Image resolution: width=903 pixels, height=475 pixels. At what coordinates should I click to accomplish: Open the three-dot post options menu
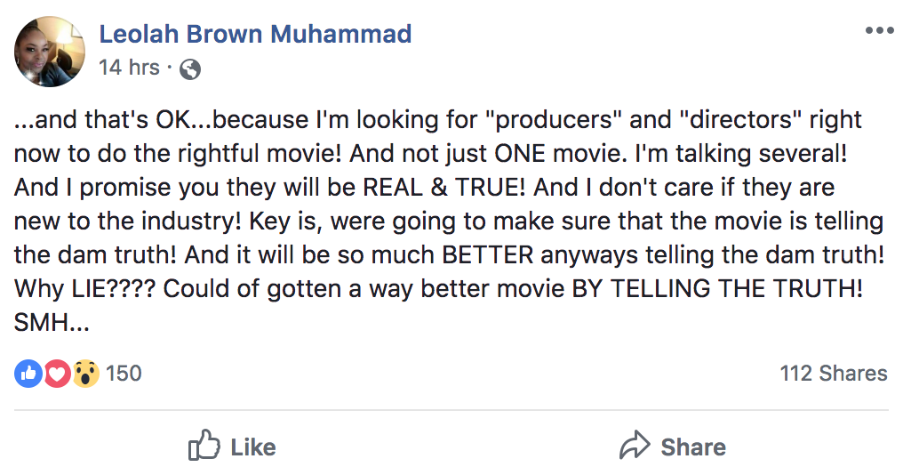(x=878, y=30)
